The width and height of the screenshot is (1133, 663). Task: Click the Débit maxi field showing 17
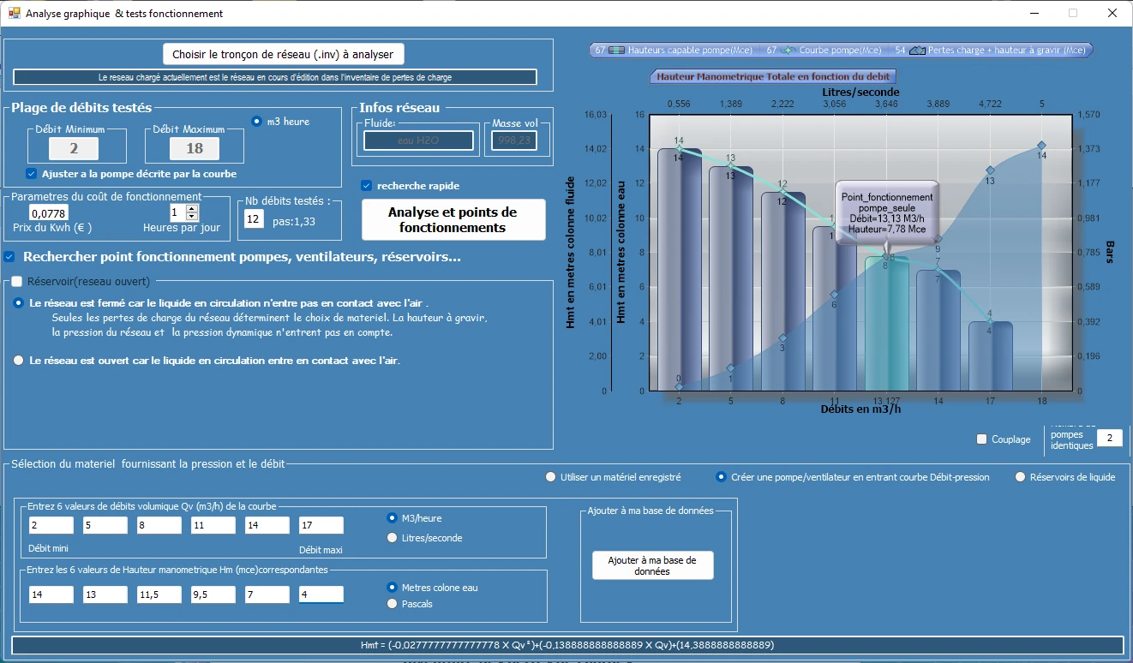click(x=321, y=525)
